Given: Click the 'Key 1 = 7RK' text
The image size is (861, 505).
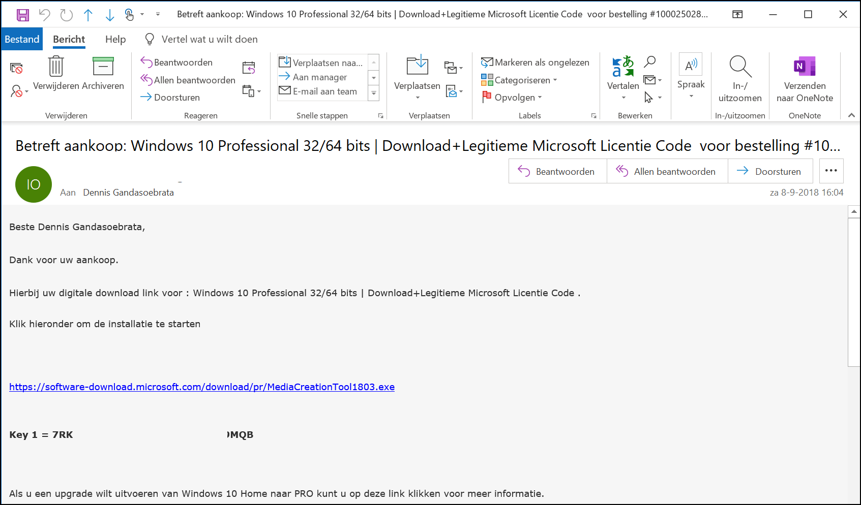Looking at the screenshot, I should click(x=41, y=434).
